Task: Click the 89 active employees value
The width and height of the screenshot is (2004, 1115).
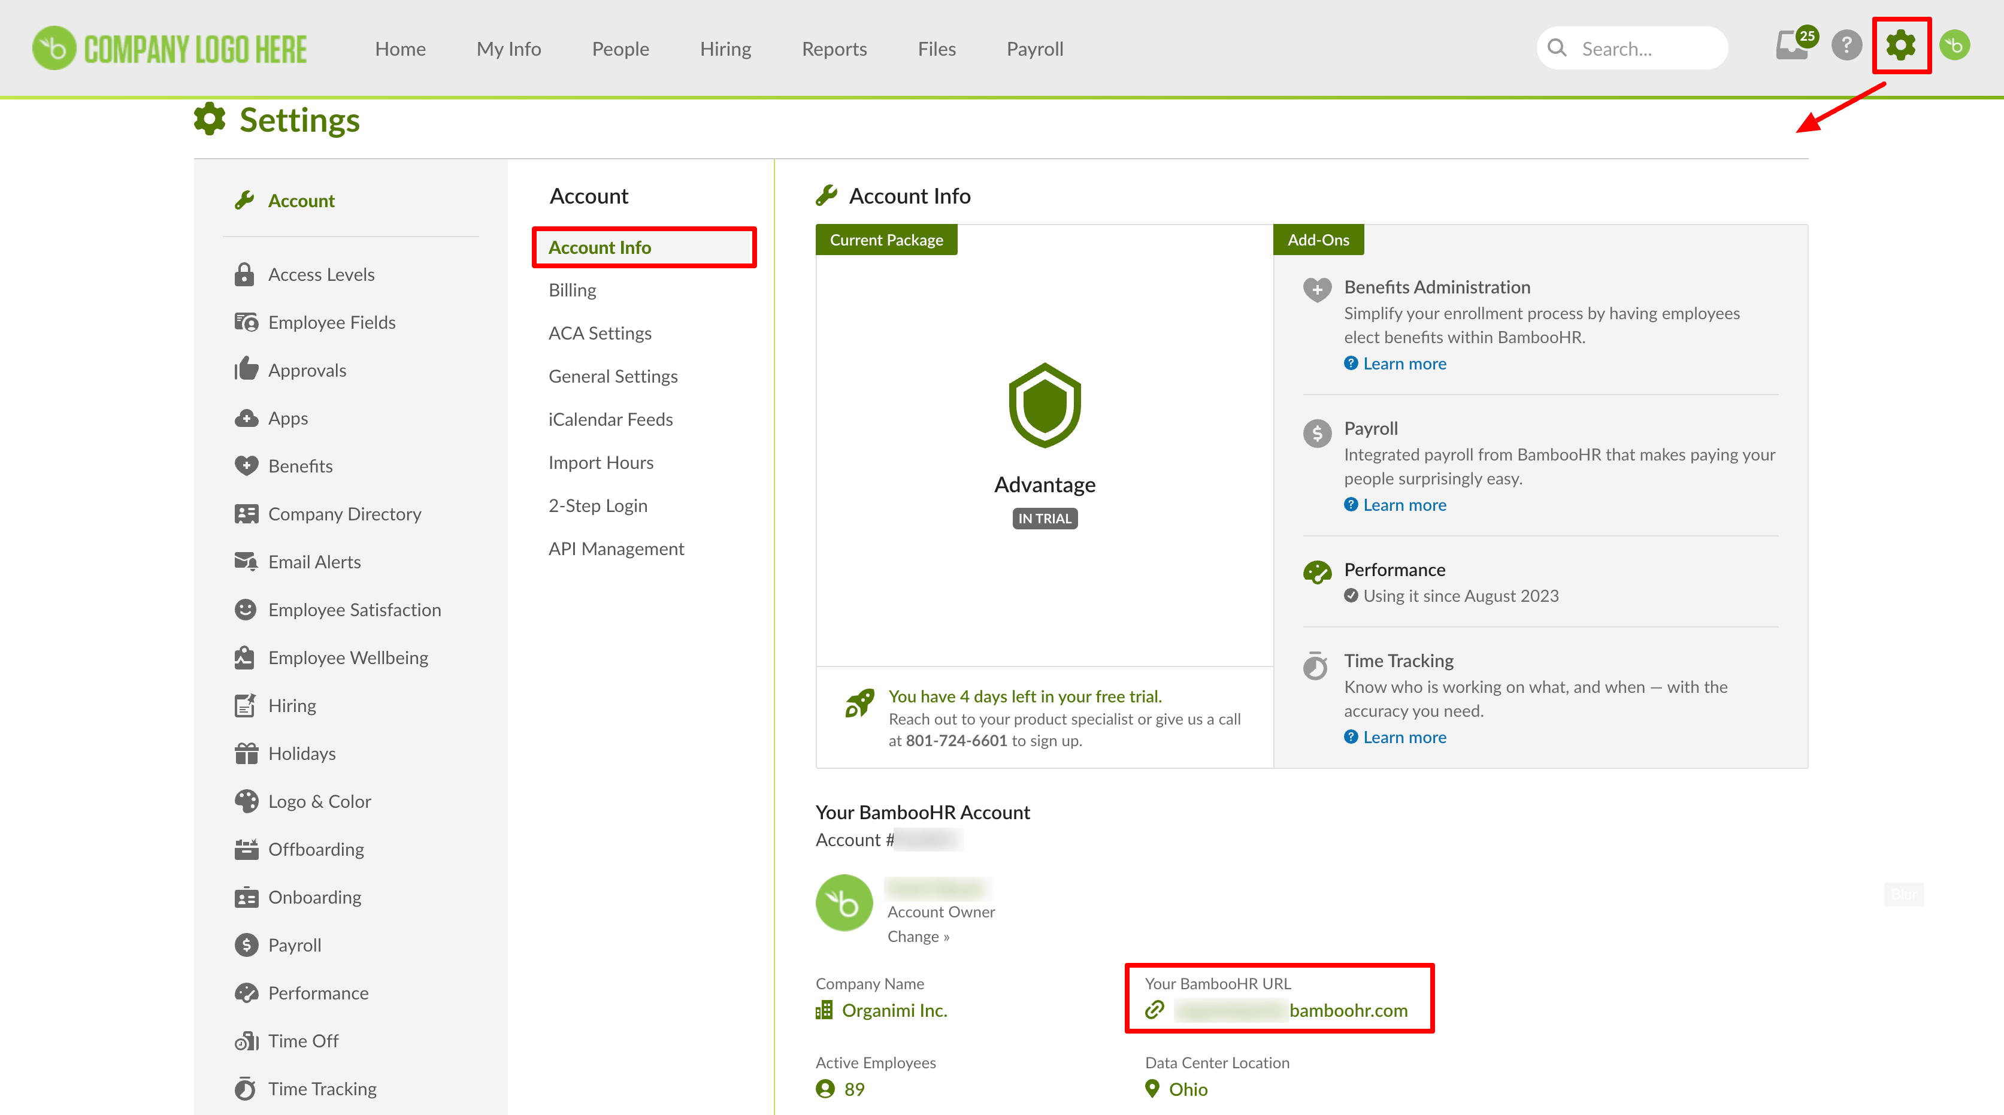Action: [x=854, y=1089]
